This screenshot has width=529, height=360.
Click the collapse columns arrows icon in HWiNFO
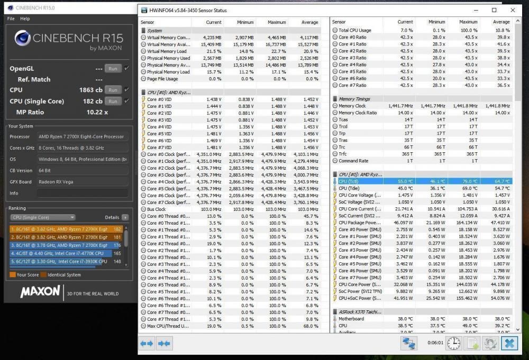[164, 343]
